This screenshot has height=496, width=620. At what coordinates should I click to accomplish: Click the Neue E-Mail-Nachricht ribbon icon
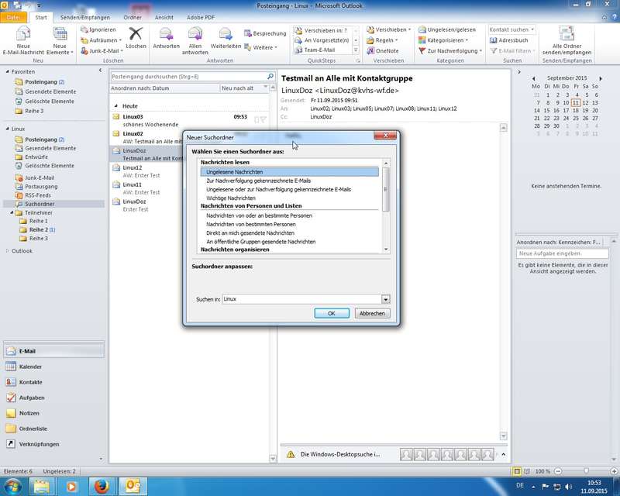[23, 34]
